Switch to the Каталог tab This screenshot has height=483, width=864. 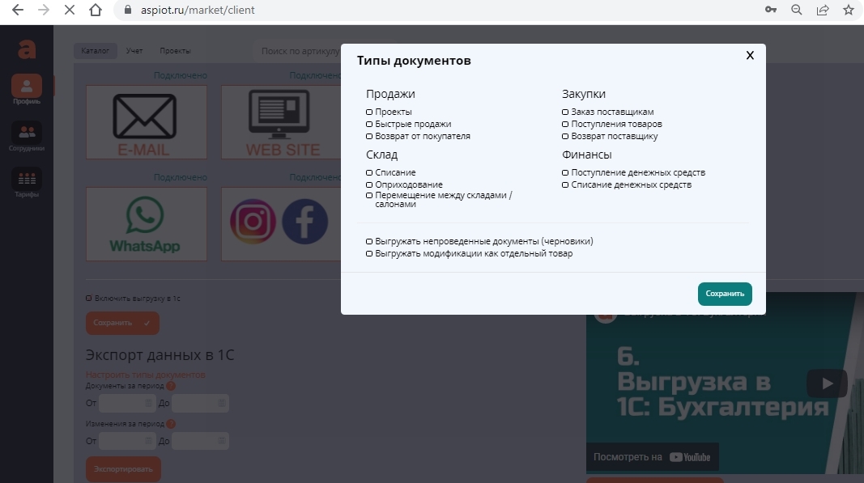click(96, 51)
